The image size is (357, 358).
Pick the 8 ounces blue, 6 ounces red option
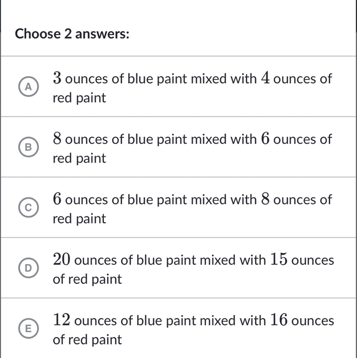pos(178,147)
